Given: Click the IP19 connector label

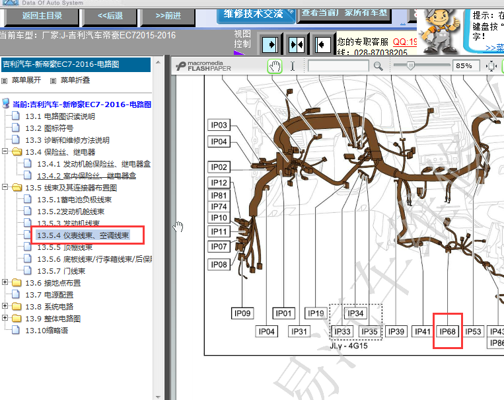Looking at the screenshot, I should (316, 313).
